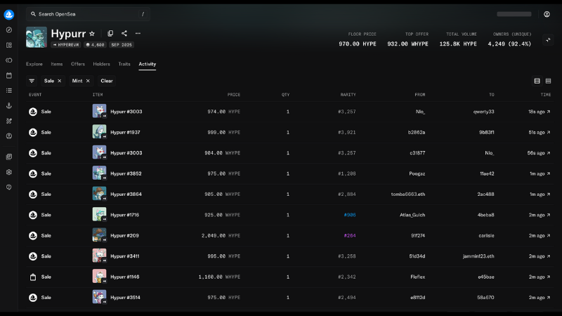View buyer jammin123.eth profile
The image size is (562, 316).
[x=478, y=256]
